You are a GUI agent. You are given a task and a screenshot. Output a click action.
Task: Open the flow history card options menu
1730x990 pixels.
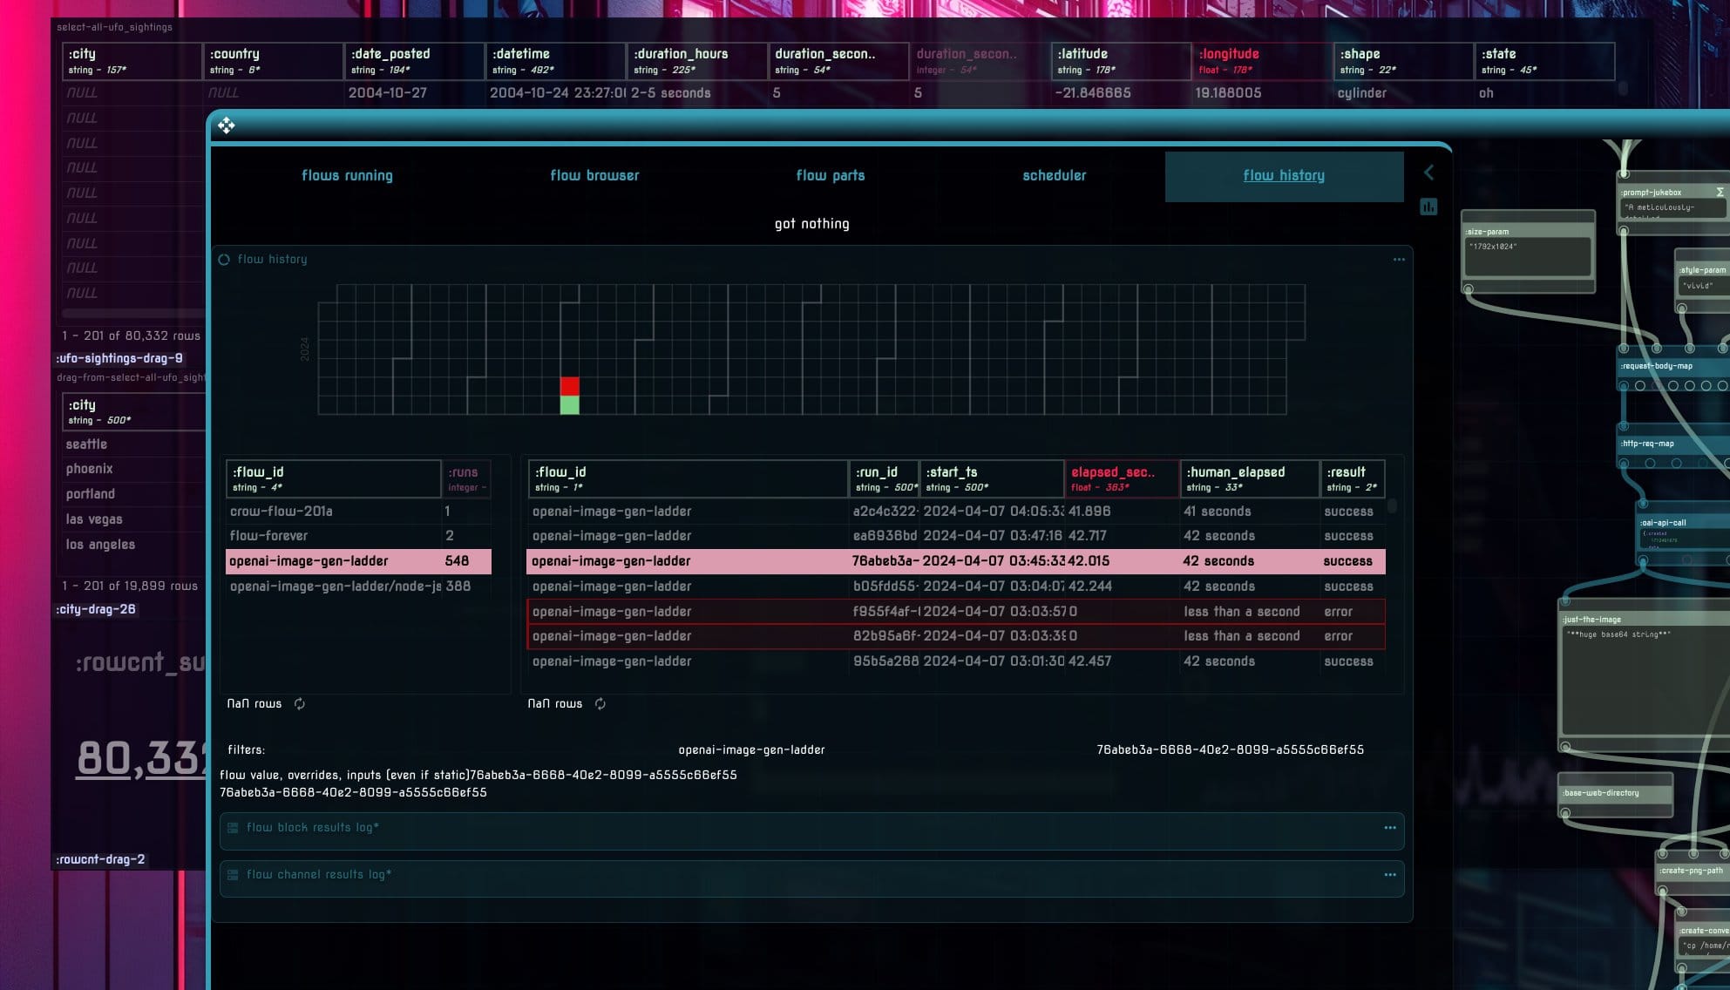pyautogui.click(x=1399, y=260)
